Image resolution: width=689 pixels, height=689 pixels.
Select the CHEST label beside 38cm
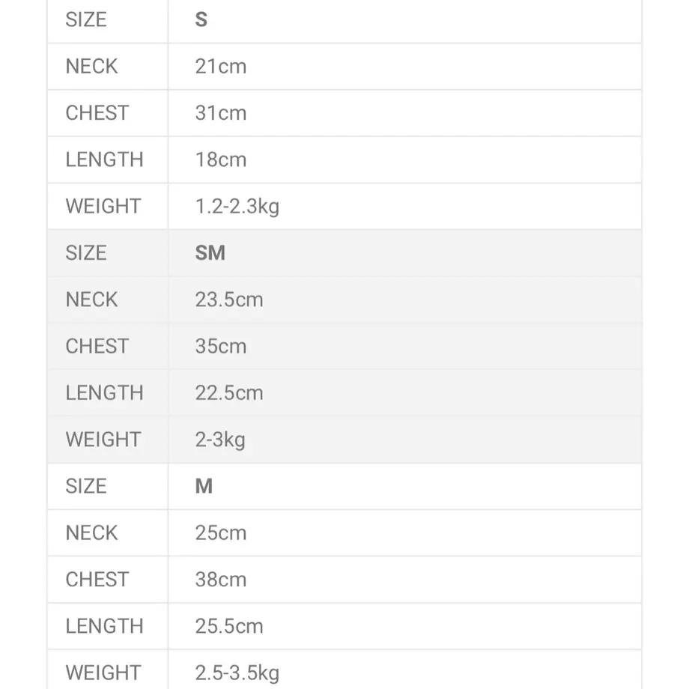click(x=97, y=580)
